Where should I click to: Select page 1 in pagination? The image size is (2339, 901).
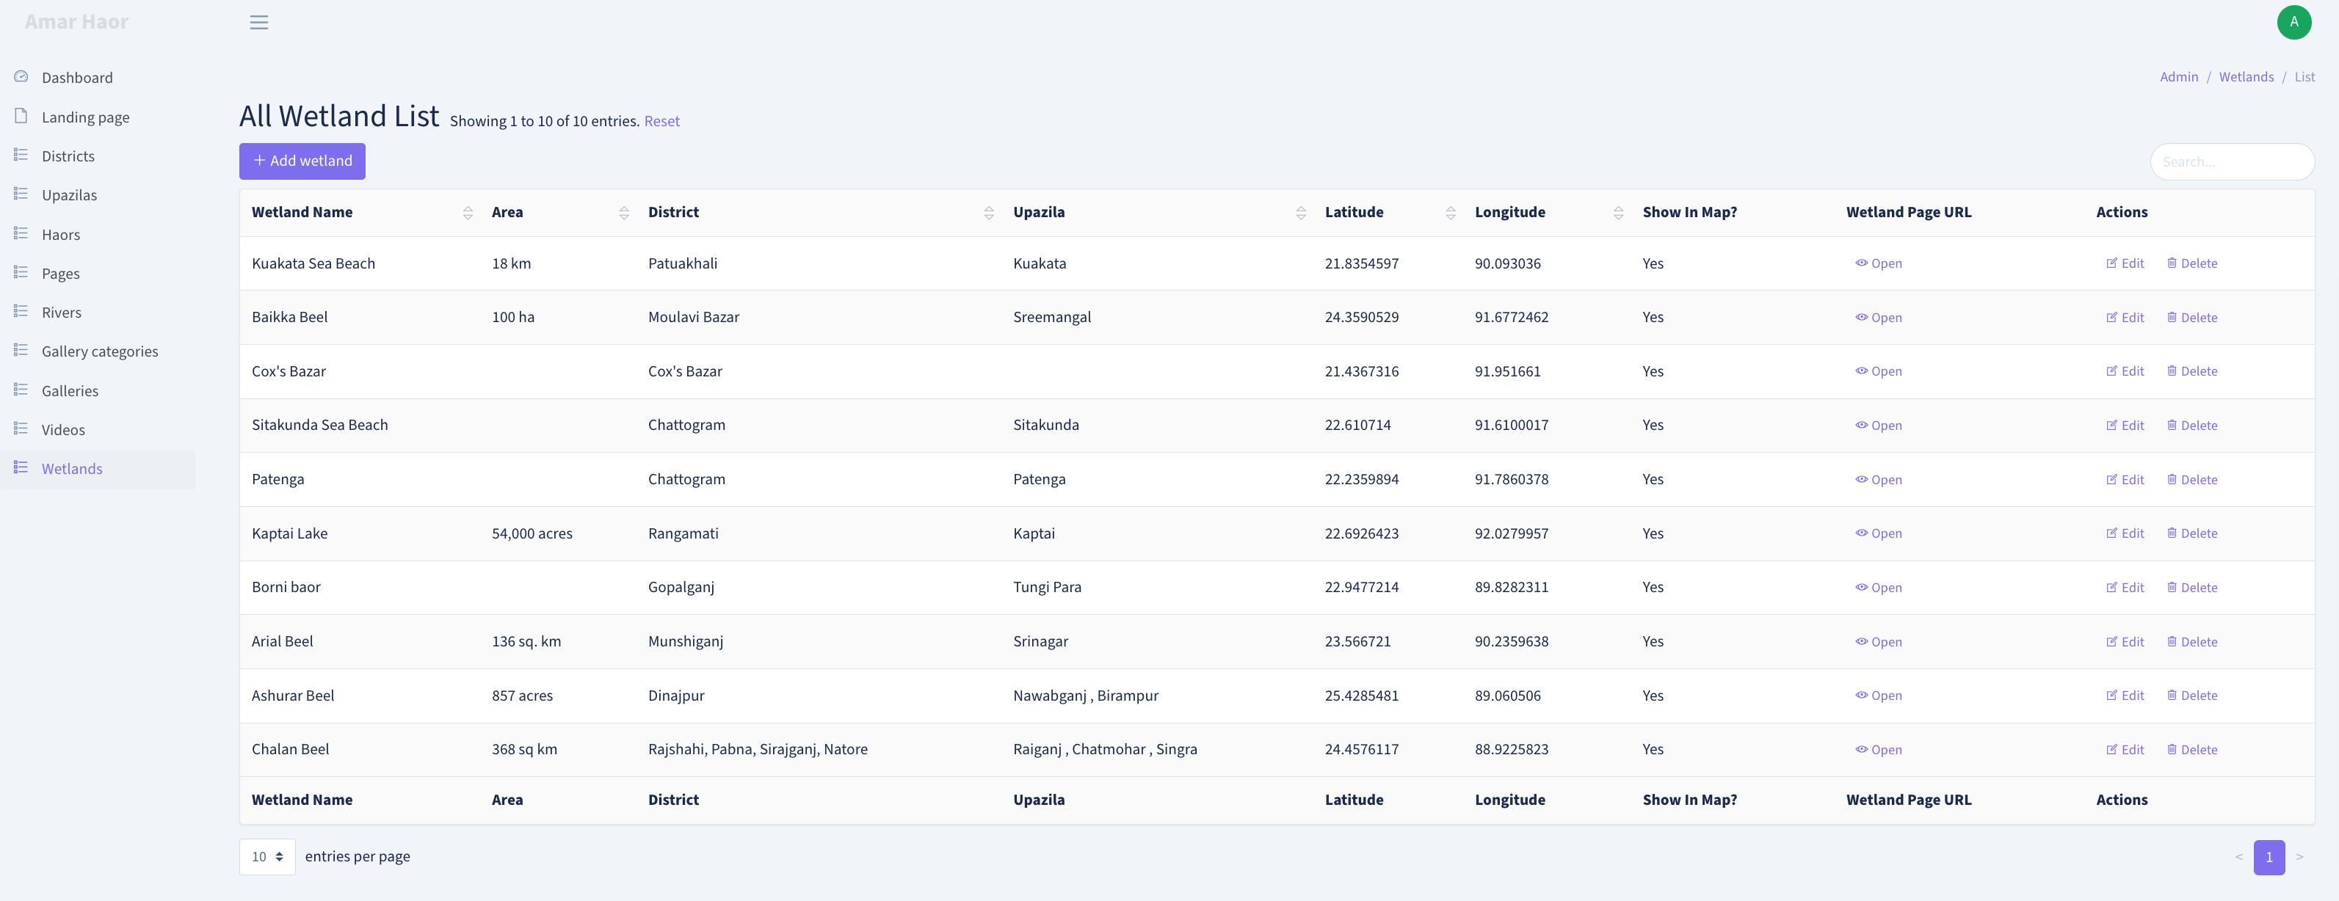[2269, 856]
